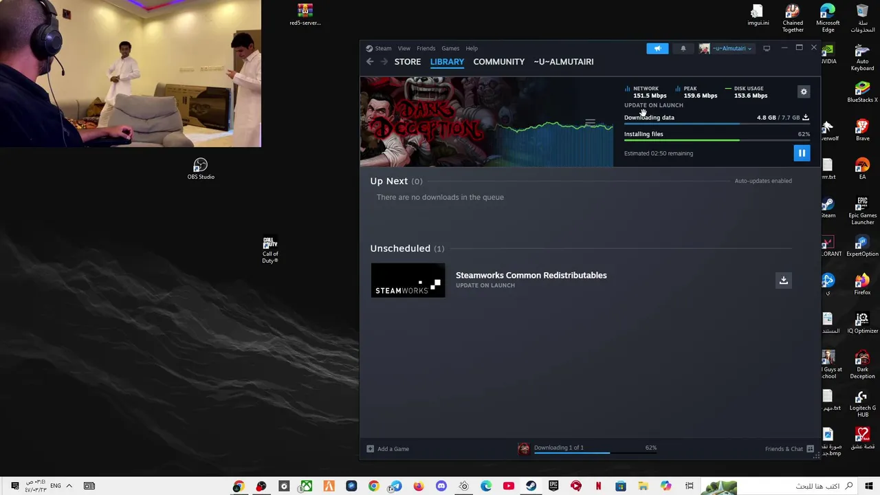Click the Installing files progress bar
880x495 pixels.
716,140
